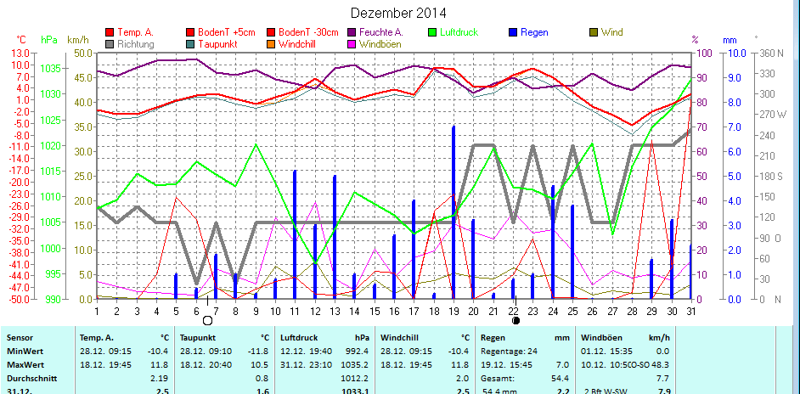
Task: Click the full moon symbol below day 6
Action: [208, 320]
